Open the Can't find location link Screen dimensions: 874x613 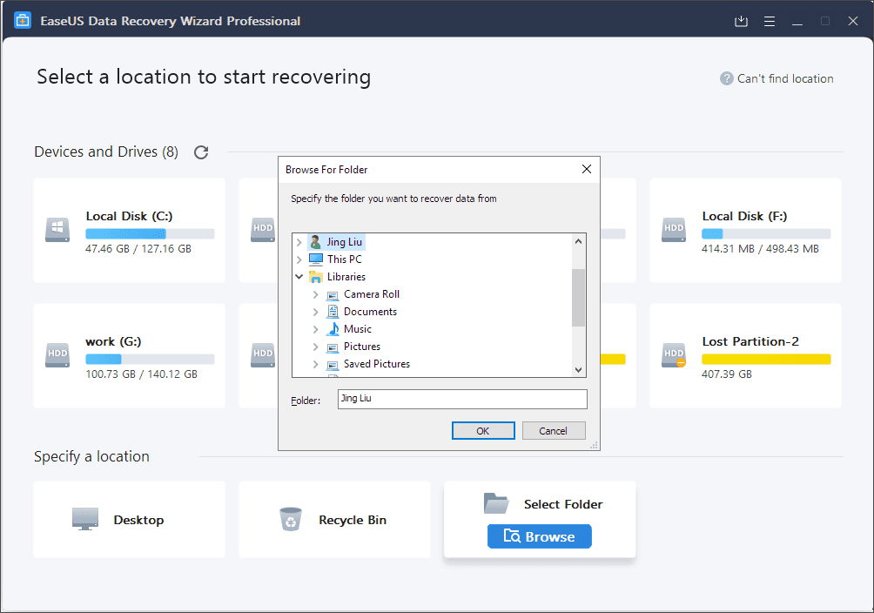pyautogui.click(x=785, y=78)
